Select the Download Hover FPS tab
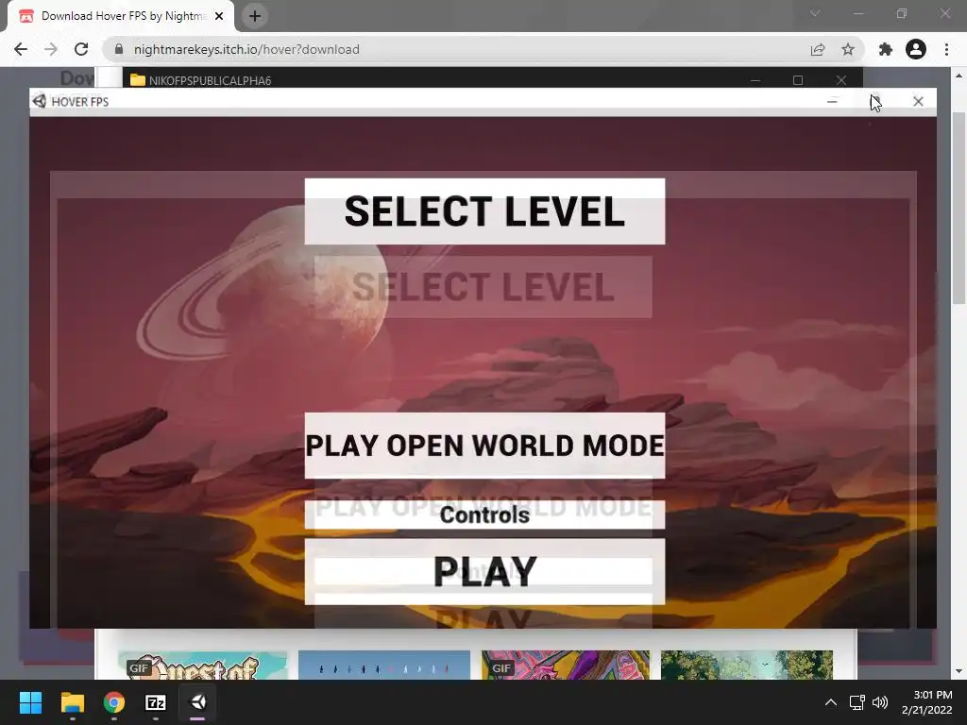This screenshot has height=725, width=967. pos(120,16)
